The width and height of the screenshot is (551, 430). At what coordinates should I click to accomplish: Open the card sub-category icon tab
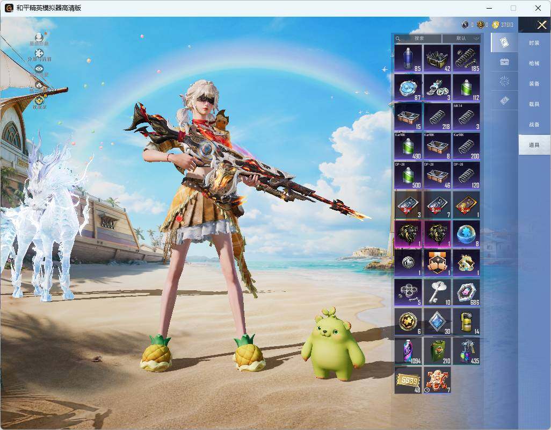click(x=504, y=42)
